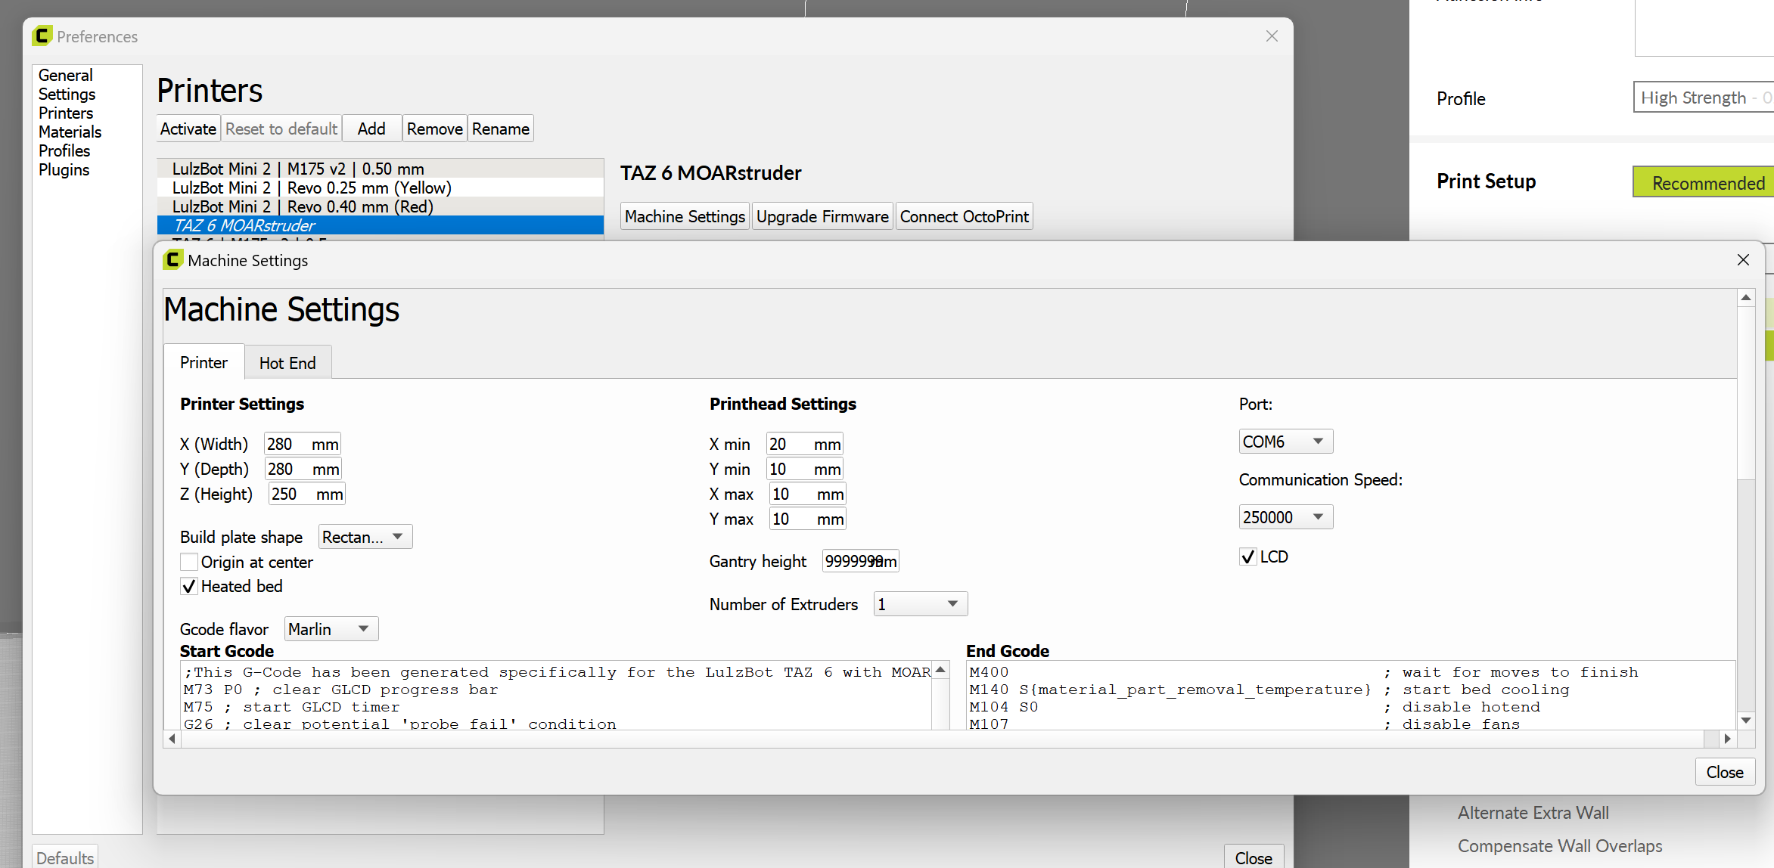Click the X max input field
Image resolution: width=1774 pixels, height=868 pixels.
point(808,494)
